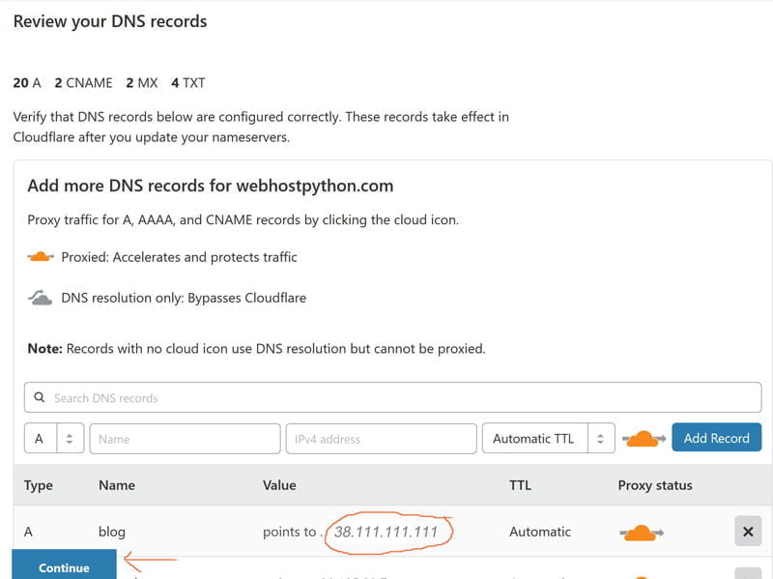The image size is (773, 579).
Task: Click the Name input field
Action: tap(185, 439)
